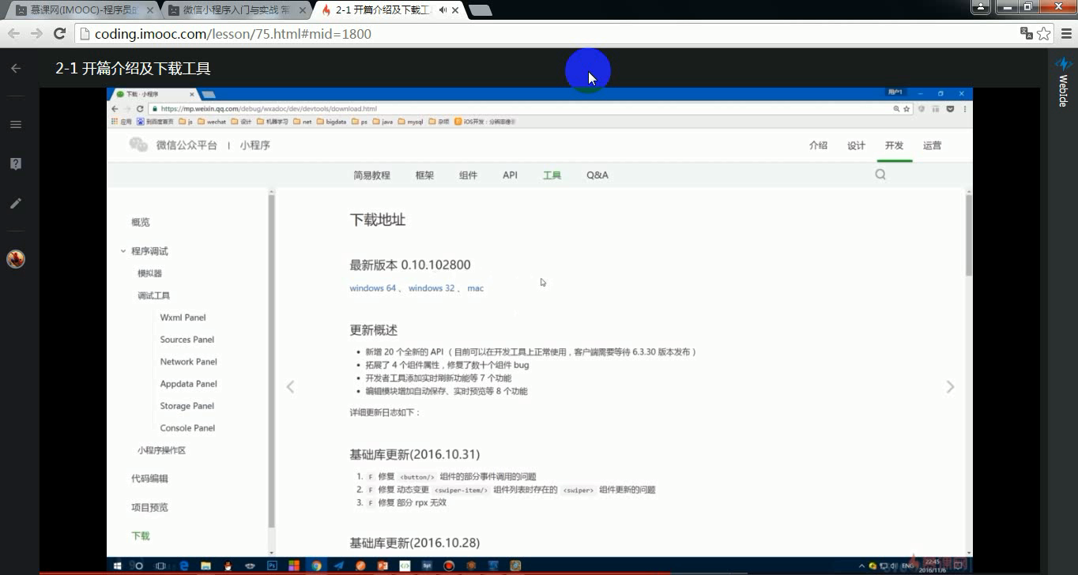Click the Chrome forward button
This screenshot has height=575, width=1078.
(36, 34)
